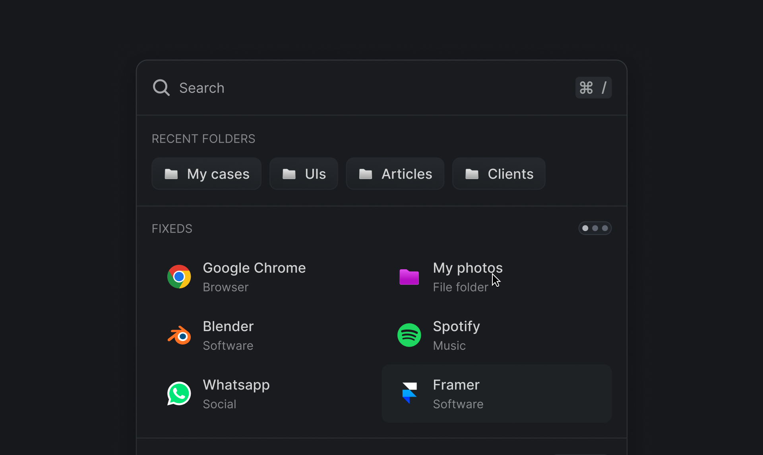This screenshot has height=455, width=763.
Task: Click the Search input field
Action: [x=358, y=88]
